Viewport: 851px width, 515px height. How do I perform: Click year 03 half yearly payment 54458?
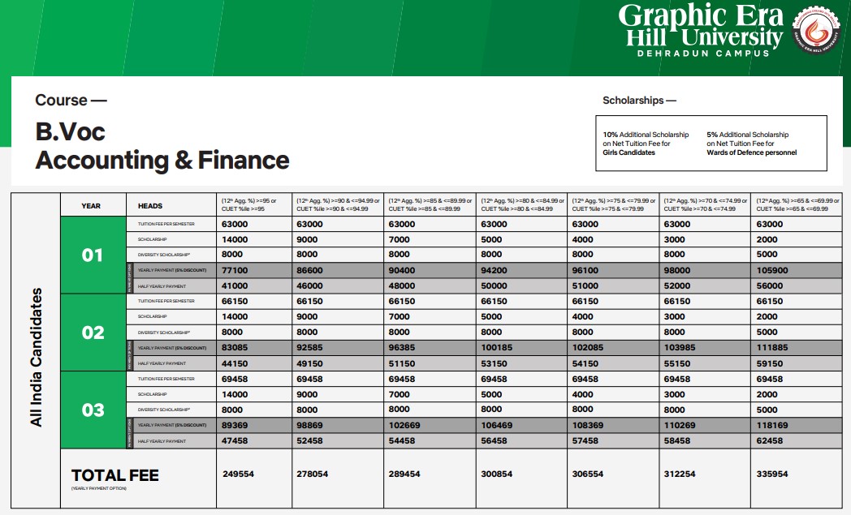point(402,440)
